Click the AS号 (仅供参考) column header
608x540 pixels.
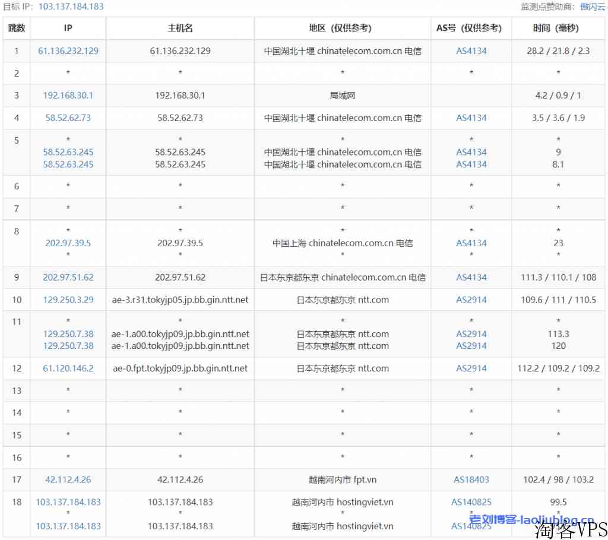coord(471,28)
